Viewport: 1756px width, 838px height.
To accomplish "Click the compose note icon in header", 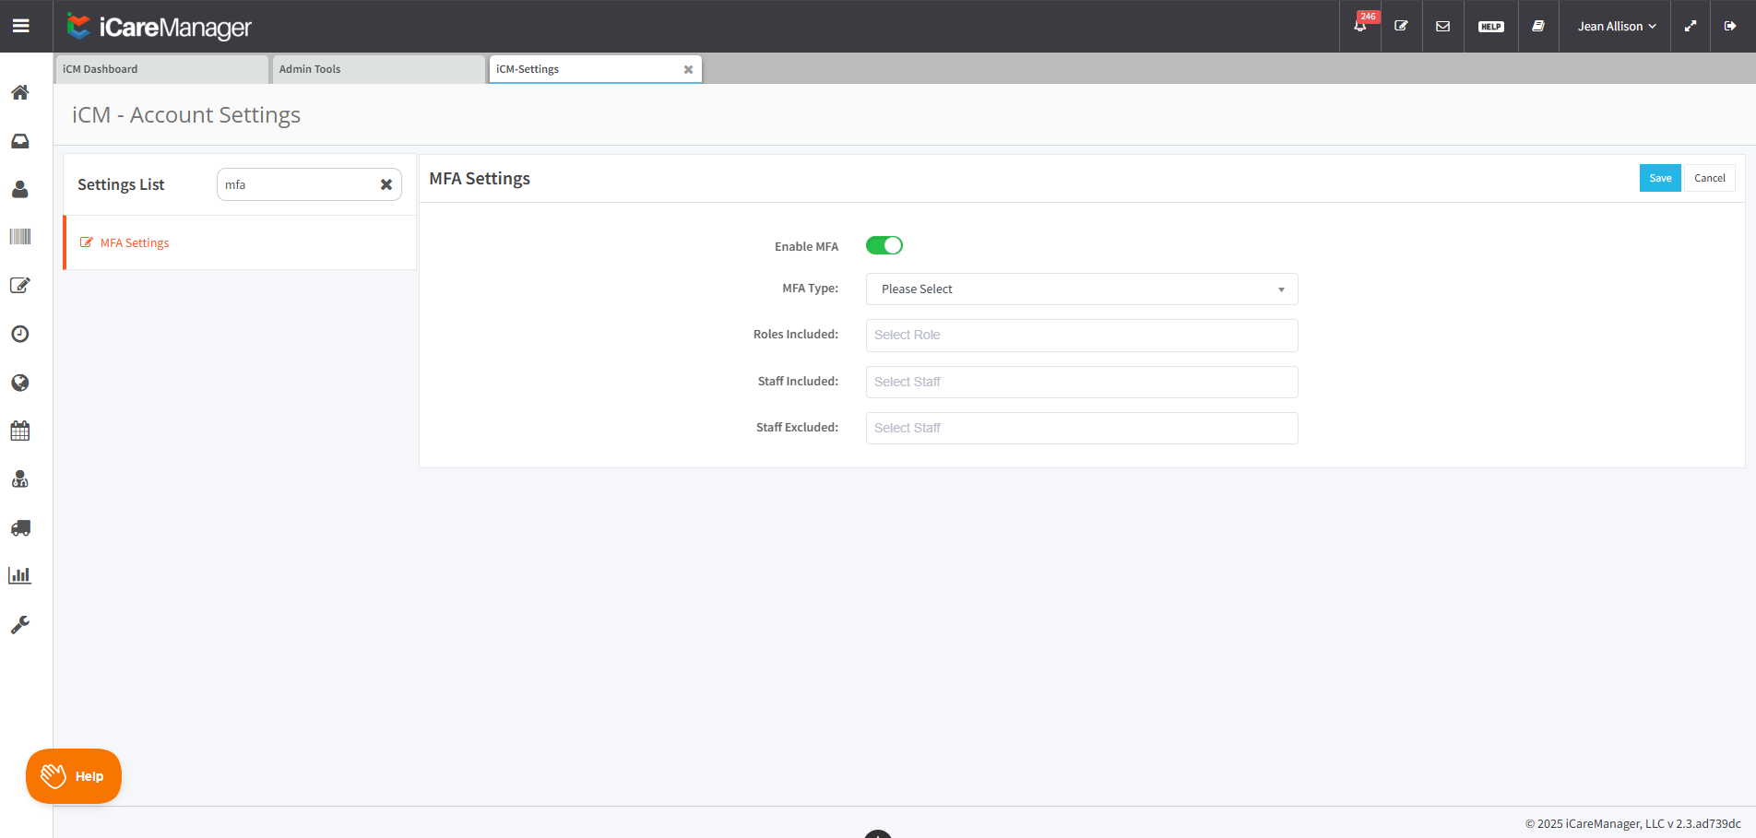I will click(1401, 26).
